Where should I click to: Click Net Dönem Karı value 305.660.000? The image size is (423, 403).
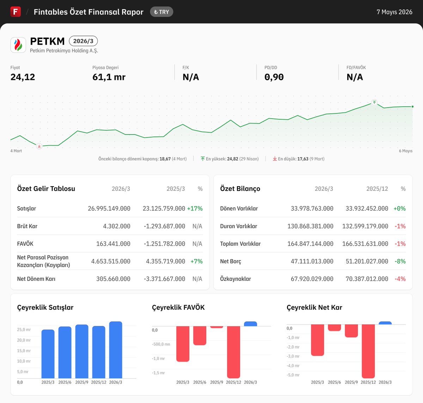click(113, 279)
